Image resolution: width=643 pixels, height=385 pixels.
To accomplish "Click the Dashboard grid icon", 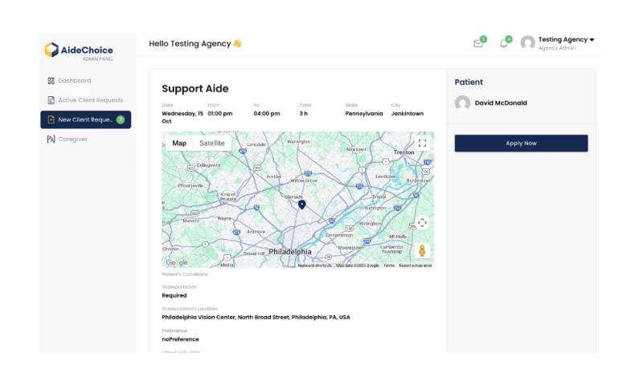I will pos(51,80).
